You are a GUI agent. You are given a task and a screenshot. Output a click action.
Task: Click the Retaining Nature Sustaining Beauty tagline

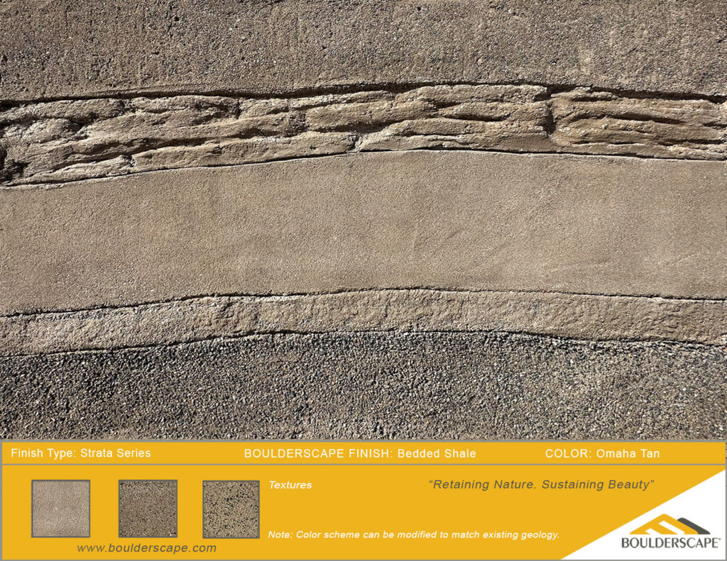pos(541,485)
